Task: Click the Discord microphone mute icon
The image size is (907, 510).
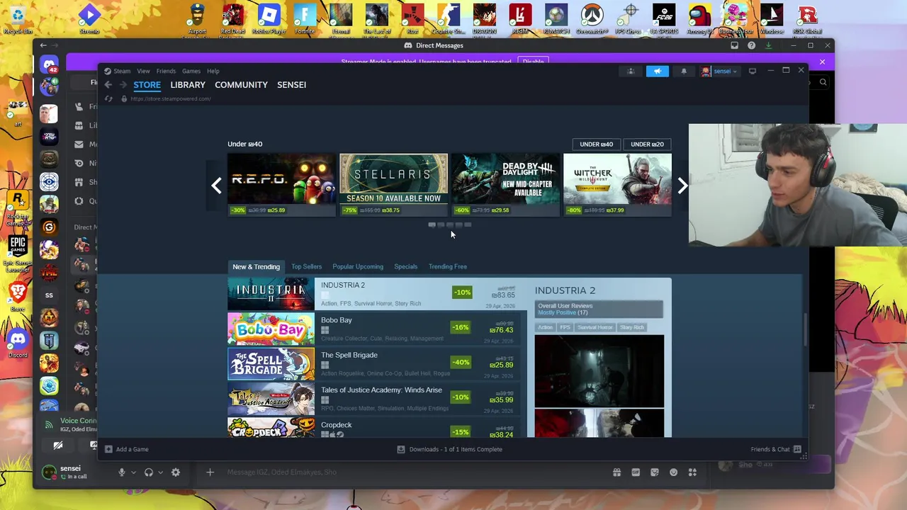Action: [122, 472]
